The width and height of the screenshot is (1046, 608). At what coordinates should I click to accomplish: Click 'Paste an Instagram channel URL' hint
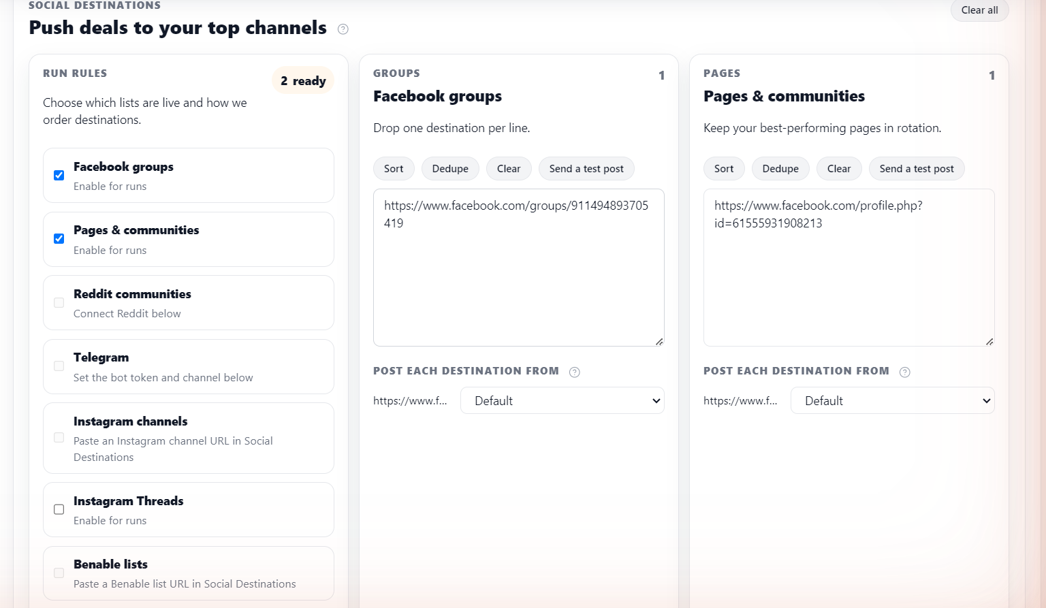coord(173,449)
